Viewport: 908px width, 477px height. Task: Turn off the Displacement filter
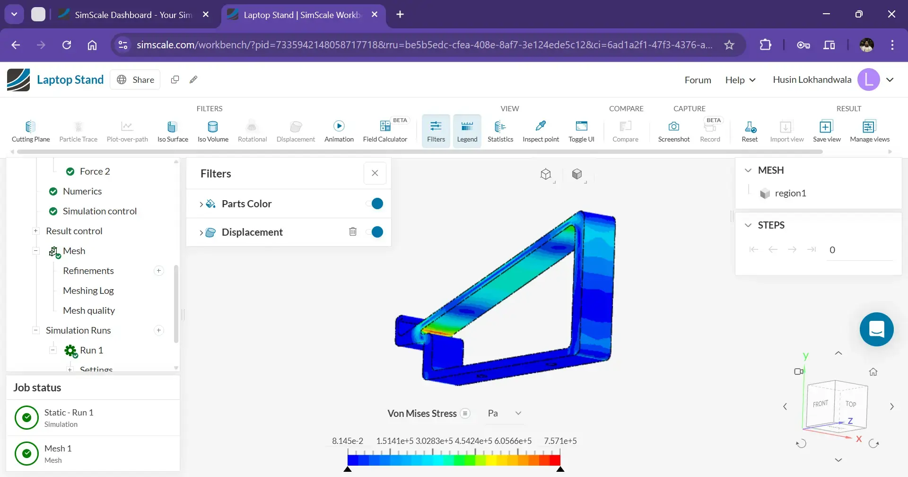click(x=375, y=232)
